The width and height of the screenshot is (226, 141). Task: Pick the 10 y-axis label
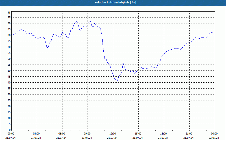click(x=9, y=118)
